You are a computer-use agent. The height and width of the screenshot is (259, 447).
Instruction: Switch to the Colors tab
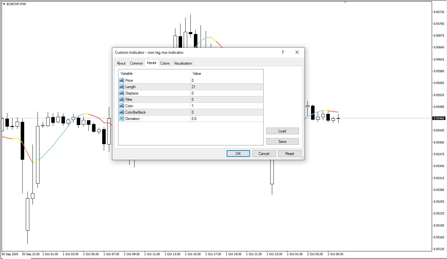pyautogui.click(x=165, y=63)
